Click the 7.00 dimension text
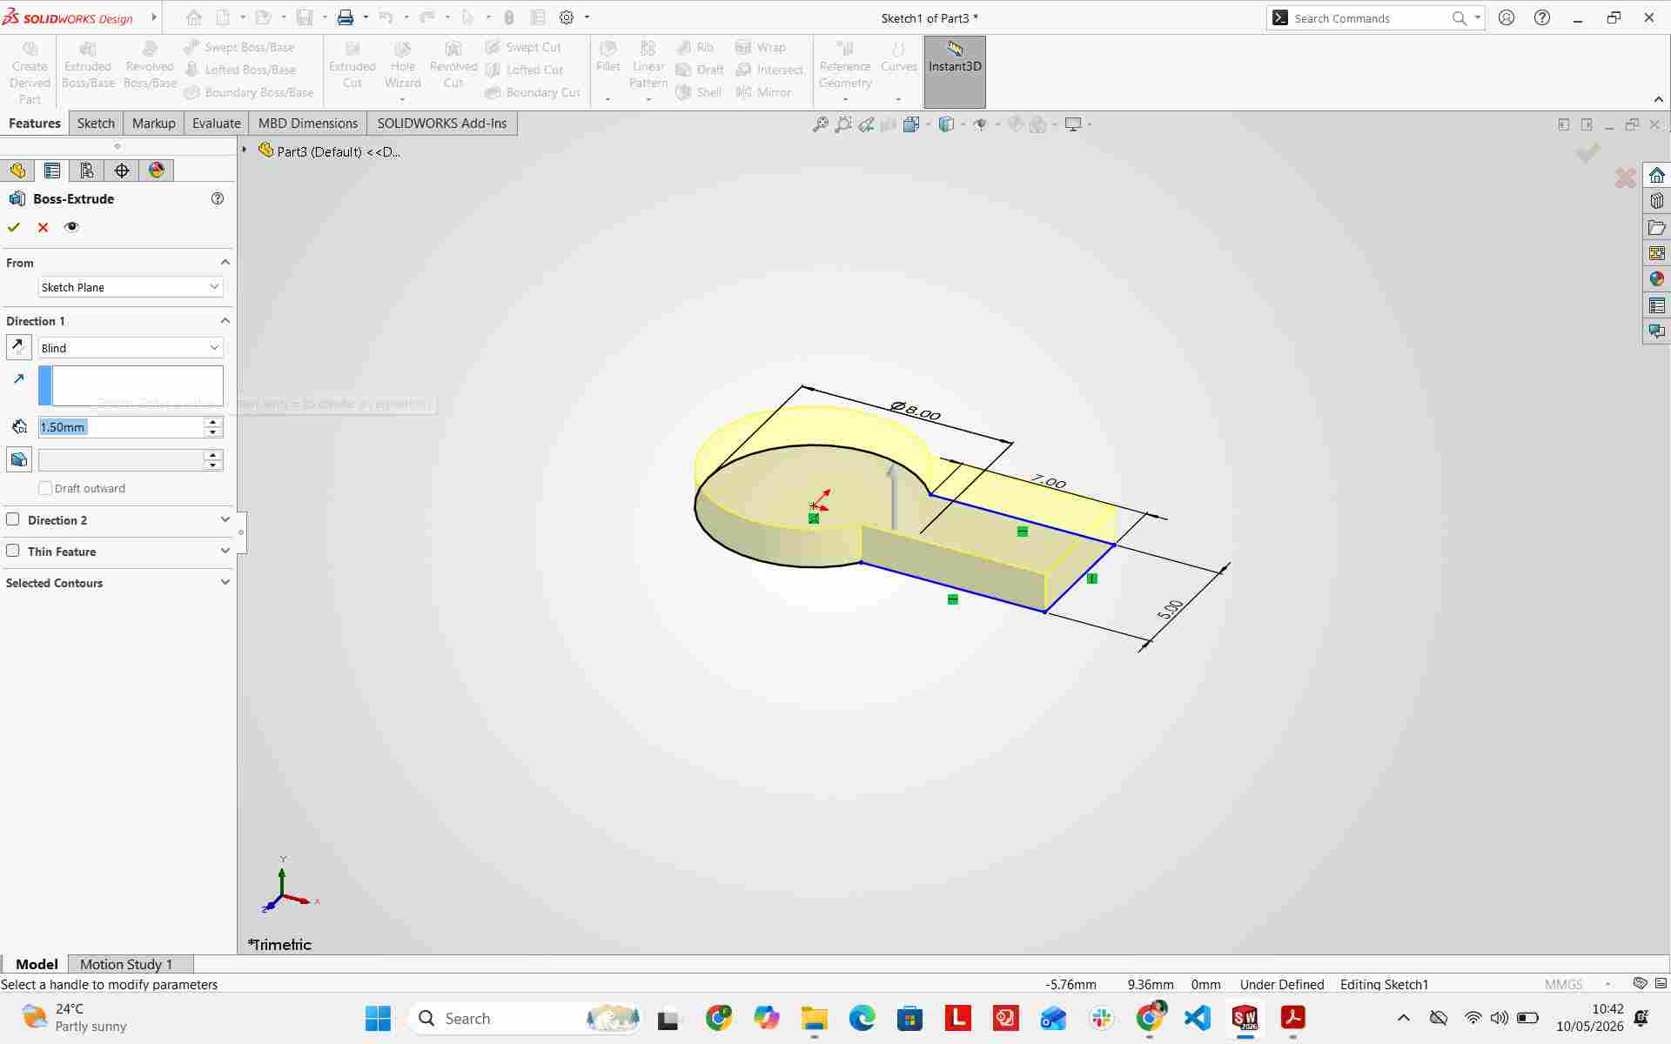This screenshot has height=1044, width=1671. [1049, 481]
